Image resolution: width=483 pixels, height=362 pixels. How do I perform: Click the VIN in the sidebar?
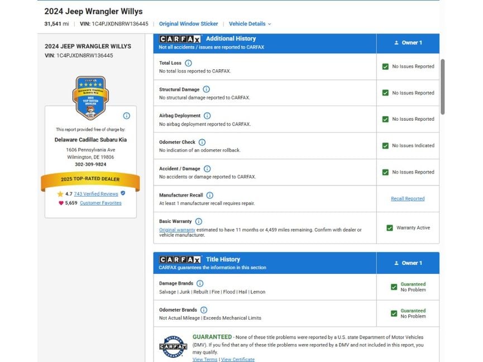[x=79, y=56]
